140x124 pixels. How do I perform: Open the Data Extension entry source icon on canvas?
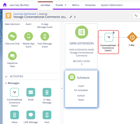81,32
